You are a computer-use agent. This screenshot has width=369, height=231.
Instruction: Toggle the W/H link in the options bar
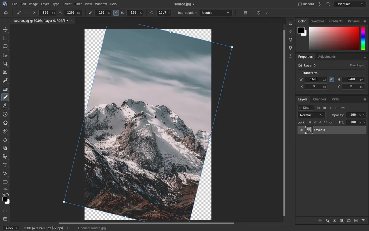pyautogui.click(x=116, y=13)
